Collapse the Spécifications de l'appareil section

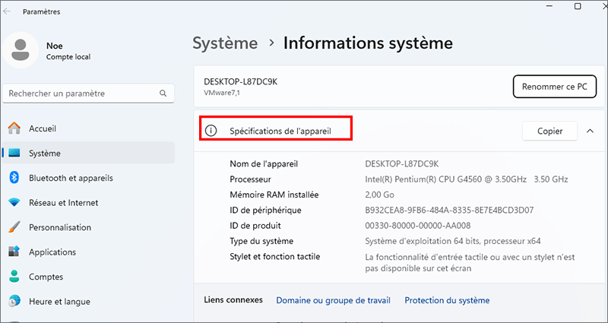pos(590,131)
